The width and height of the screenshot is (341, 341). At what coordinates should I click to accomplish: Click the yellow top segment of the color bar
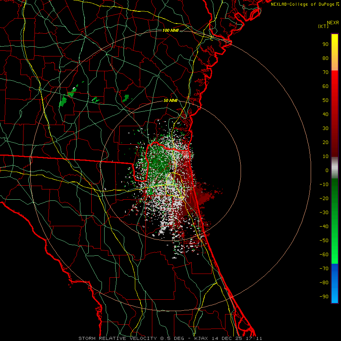[x=335, y=52]
